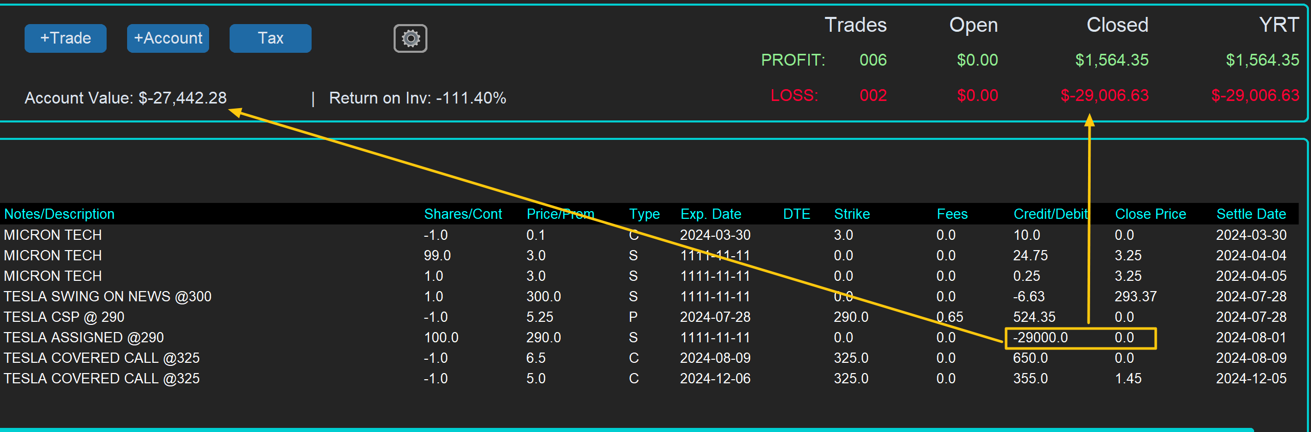Click the Account Value amount text
Screen dimensions: 1311x432
(x=182, y=98)
